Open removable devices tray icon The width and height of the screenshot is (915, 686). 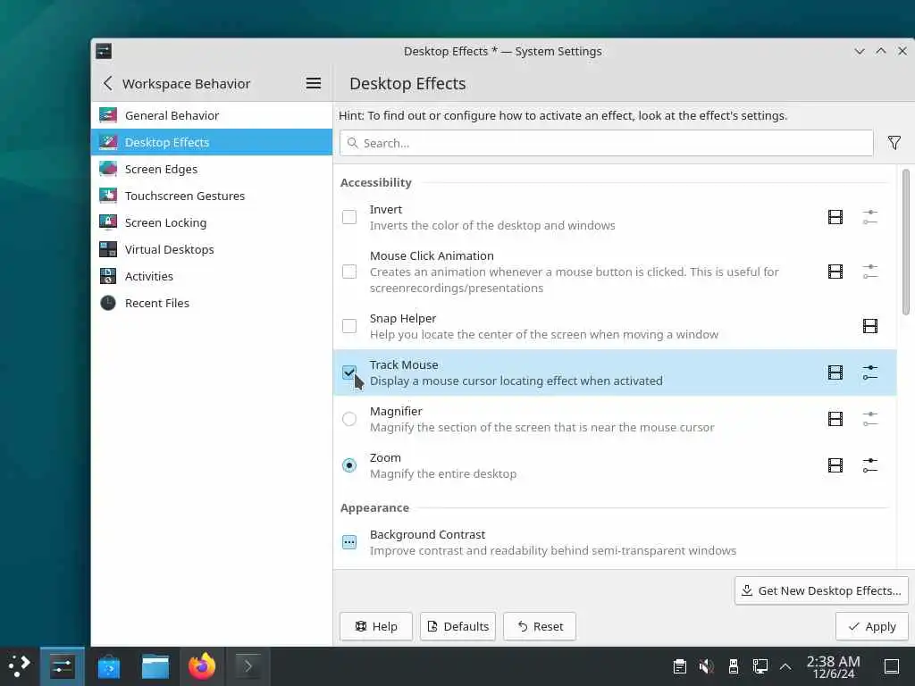pos(734,666)
